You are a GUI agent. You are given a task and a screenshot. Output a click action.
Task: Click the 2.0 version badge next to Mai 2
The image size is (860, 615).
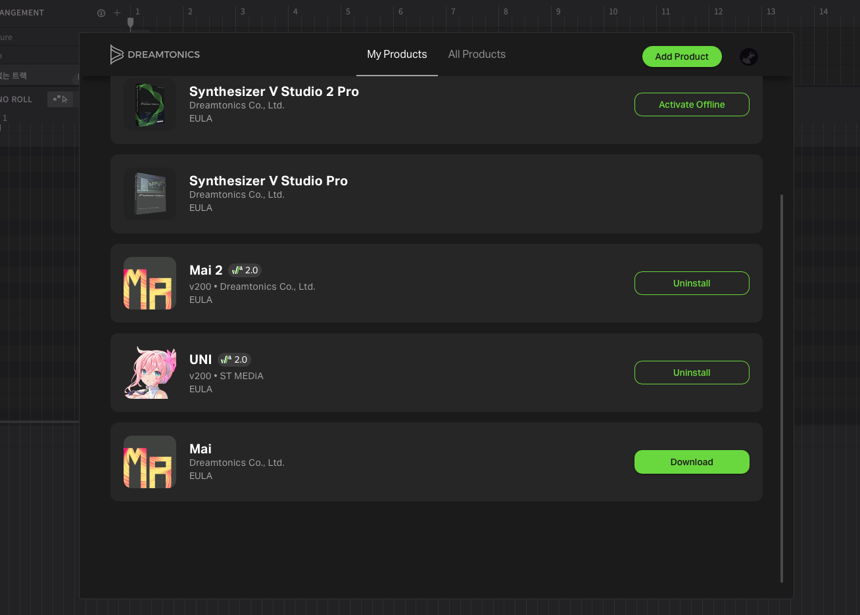(245, 270)
